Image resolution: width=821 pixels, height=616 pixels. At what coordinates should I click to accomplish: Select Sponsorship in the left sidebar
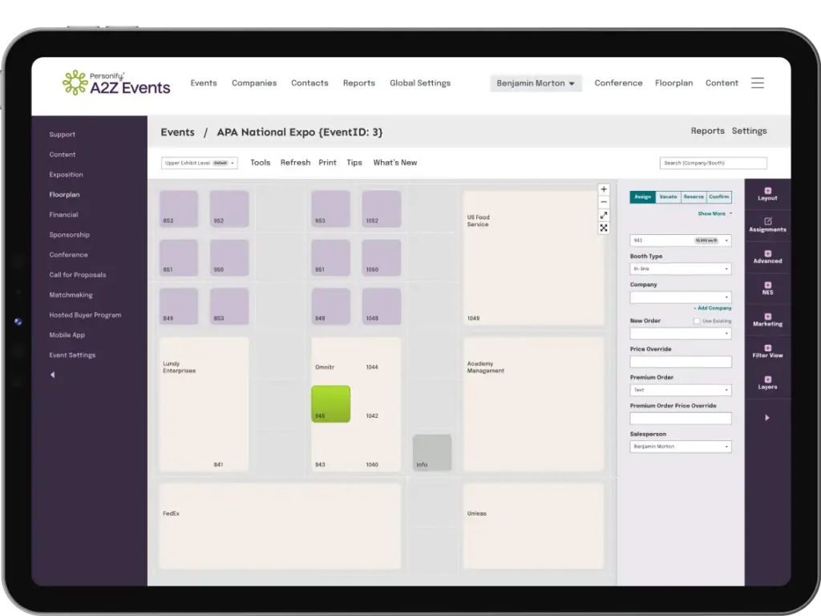(x=70, y=235)
